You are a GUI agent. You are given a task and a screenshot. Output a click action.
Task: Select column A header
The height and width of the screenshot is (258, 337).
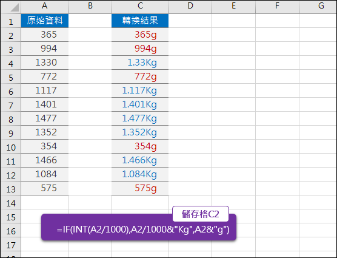[44, 7]
